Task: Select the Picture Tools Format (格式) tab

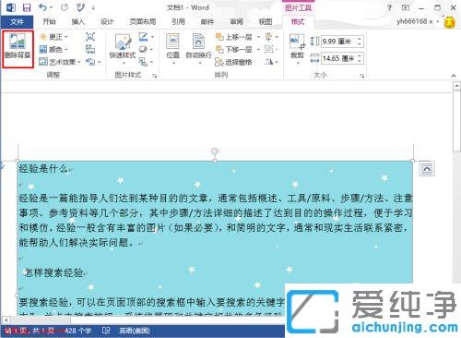Action: click(x=298, y=21)
